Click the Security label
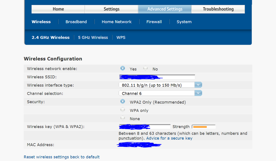The height and width of the screenshot is (161, 276). coord(36,102)
